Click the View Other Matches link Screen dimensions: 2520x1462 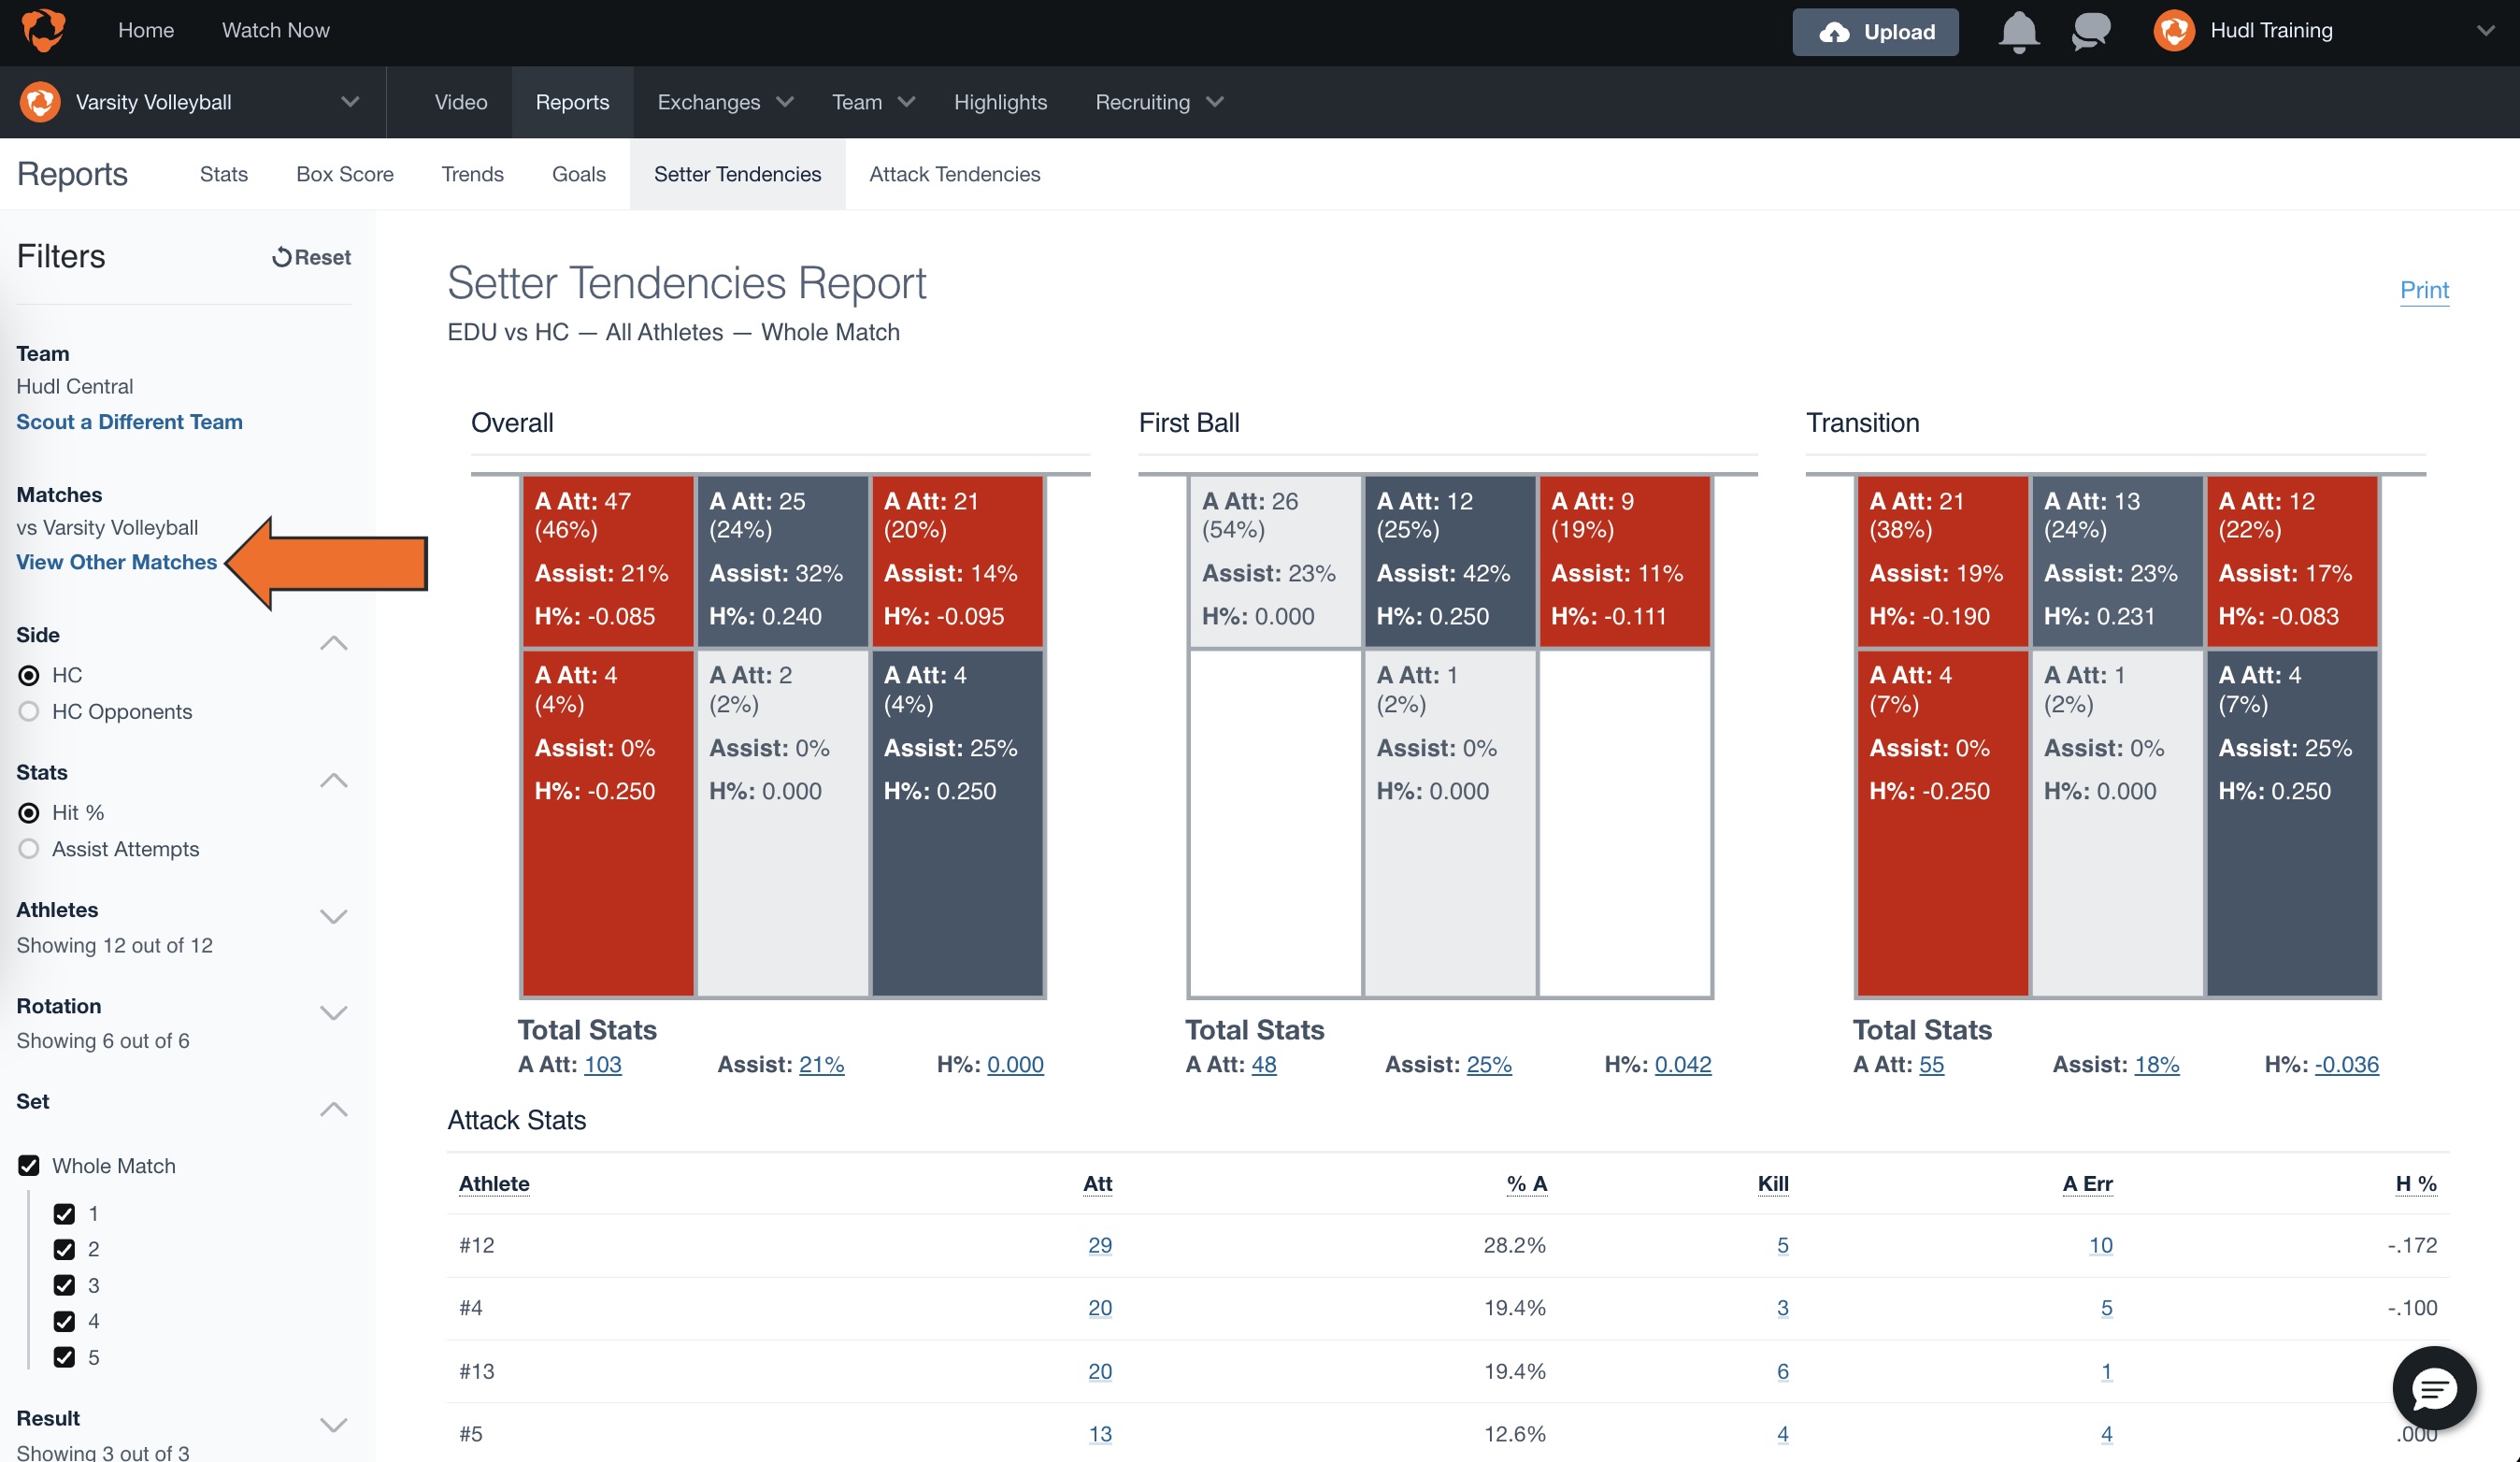[116, 562]
